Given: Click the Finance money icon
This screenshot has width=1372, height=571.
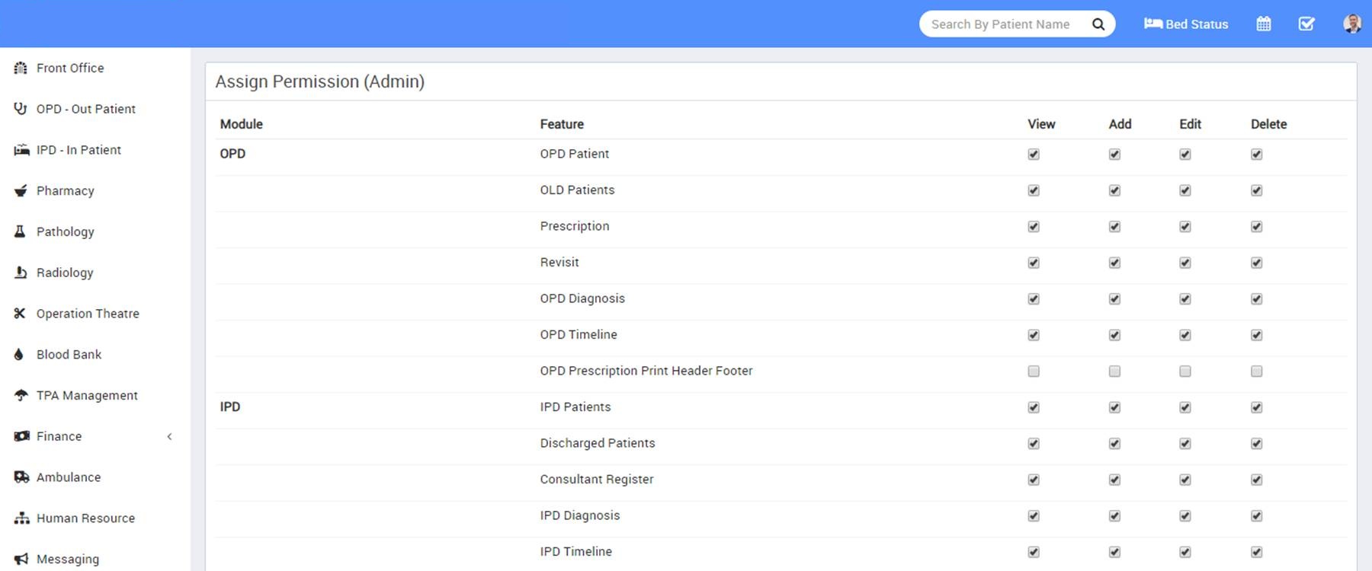Looking at the screenshot, I should point(21,436).
